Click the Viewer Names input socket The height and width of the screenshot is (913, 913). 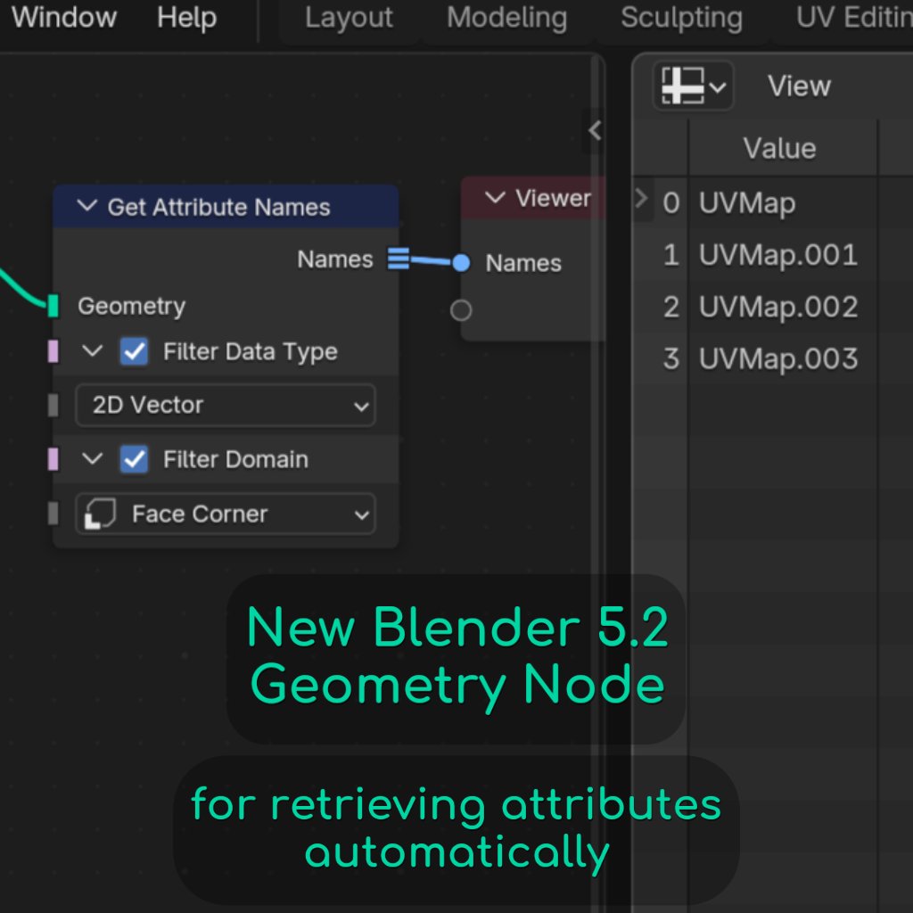pos(461,263)
